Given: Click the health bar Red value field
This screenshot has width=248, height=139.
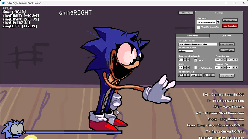Looking at the screenshot, I should 181,75.
